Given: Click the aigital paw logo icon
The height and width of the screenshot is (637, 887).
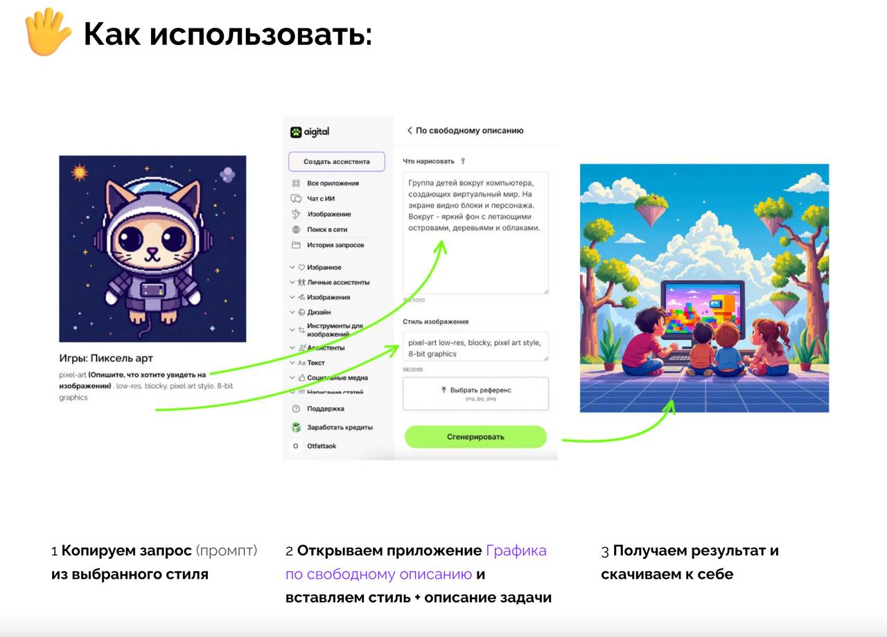Looking at the screenshot, I should tap(296, 132).
